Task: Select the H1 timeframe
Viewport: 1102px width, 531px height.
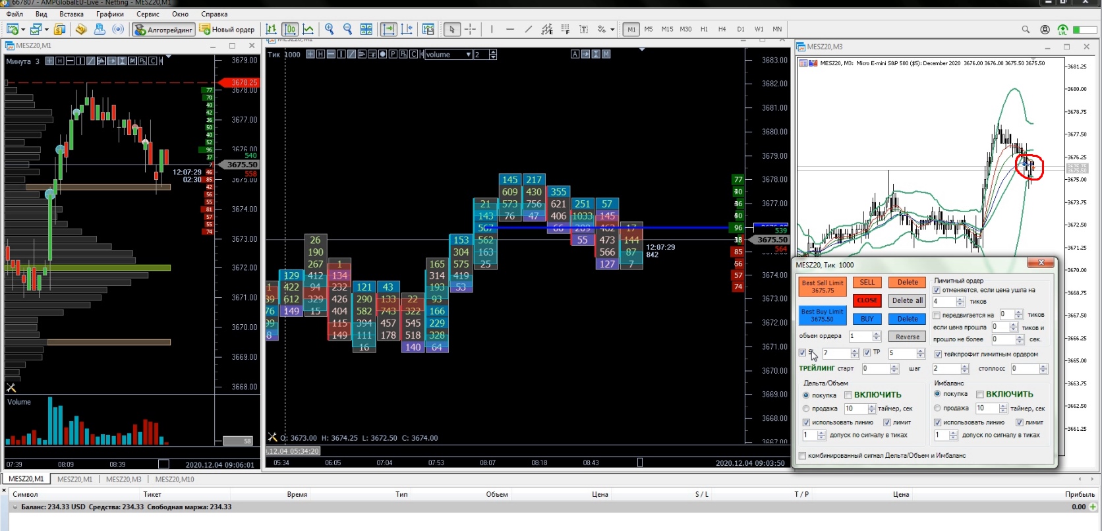Action: pyautogui.click(x=704, y=30)
